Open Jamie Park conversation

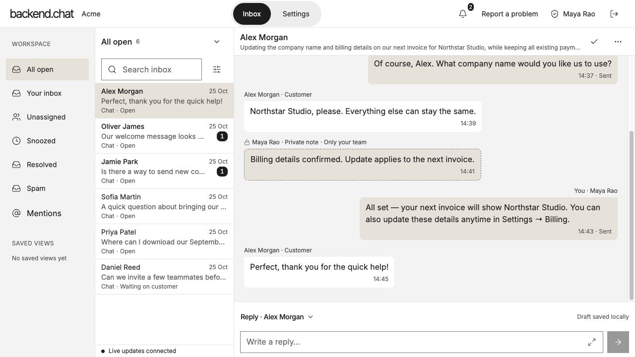[164, 171]
